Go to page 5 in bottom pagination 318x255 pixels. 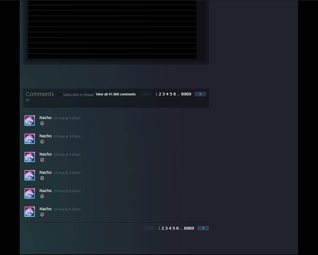click(x=174, y=228)
